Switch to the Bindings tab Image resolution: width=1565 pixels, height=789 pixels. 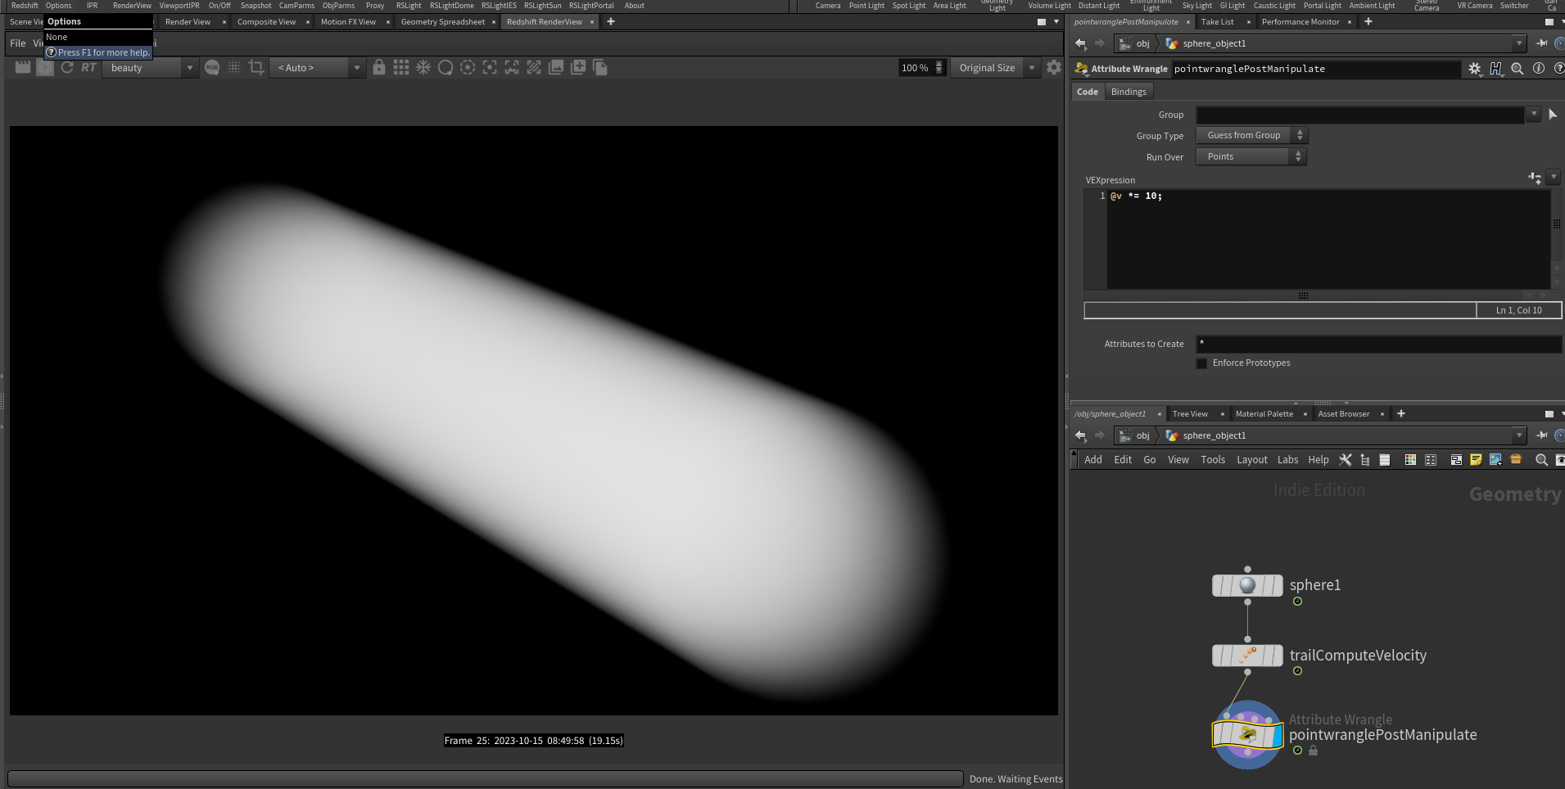[1128, 92]
